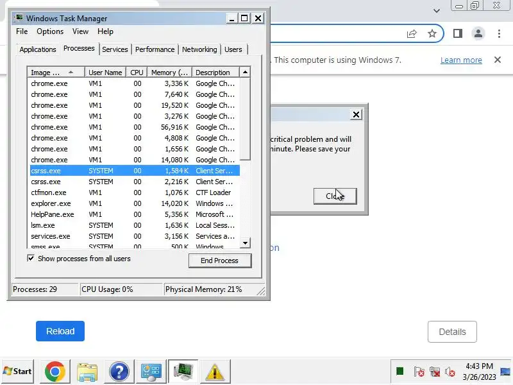The width and height of the screenshot is (513, 385).
Task: Follow the Learn more link
Action: coord(461,60)
